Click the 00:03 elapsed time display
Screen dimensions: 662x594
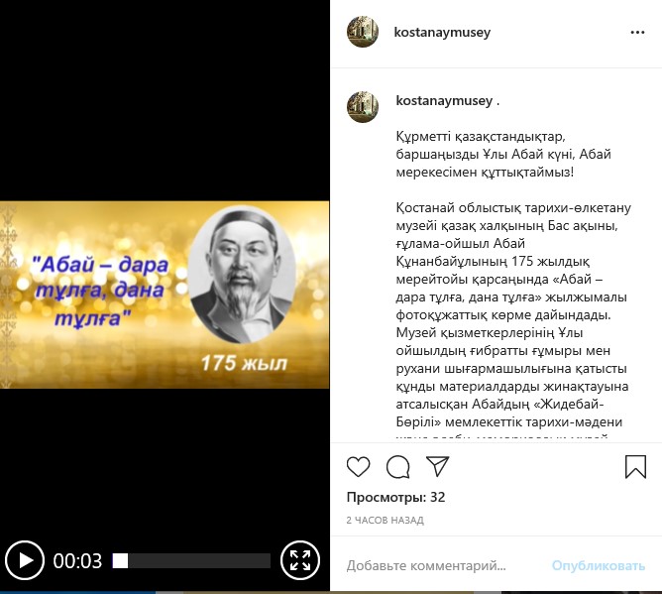[77, 561]
